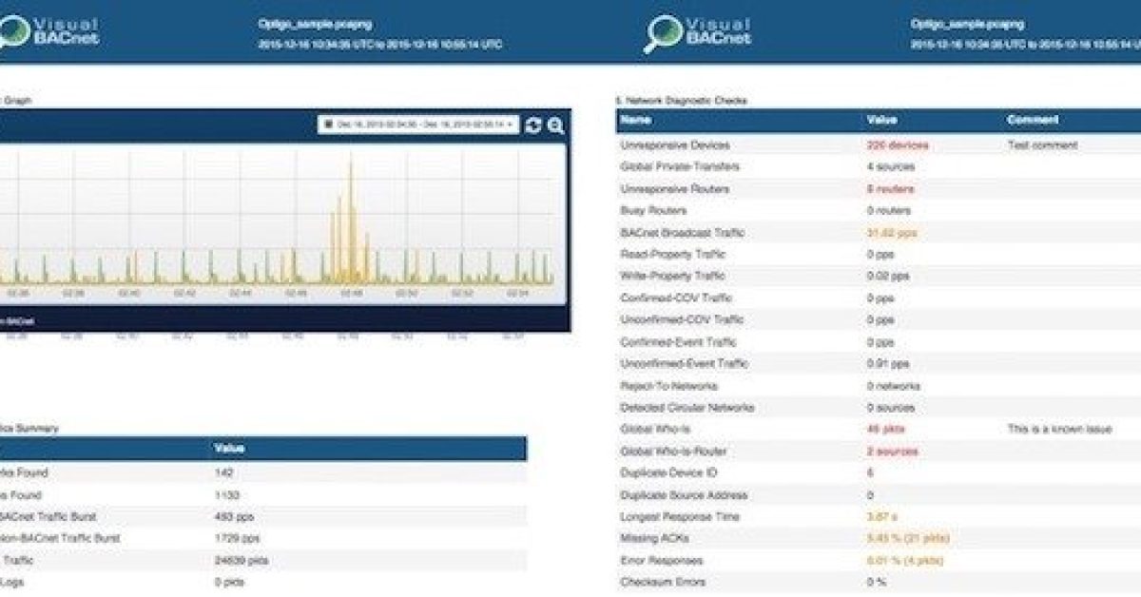The image size is (1141, 597).
Task: Click the Value header in diagnostic checks table
Action: 881,121
